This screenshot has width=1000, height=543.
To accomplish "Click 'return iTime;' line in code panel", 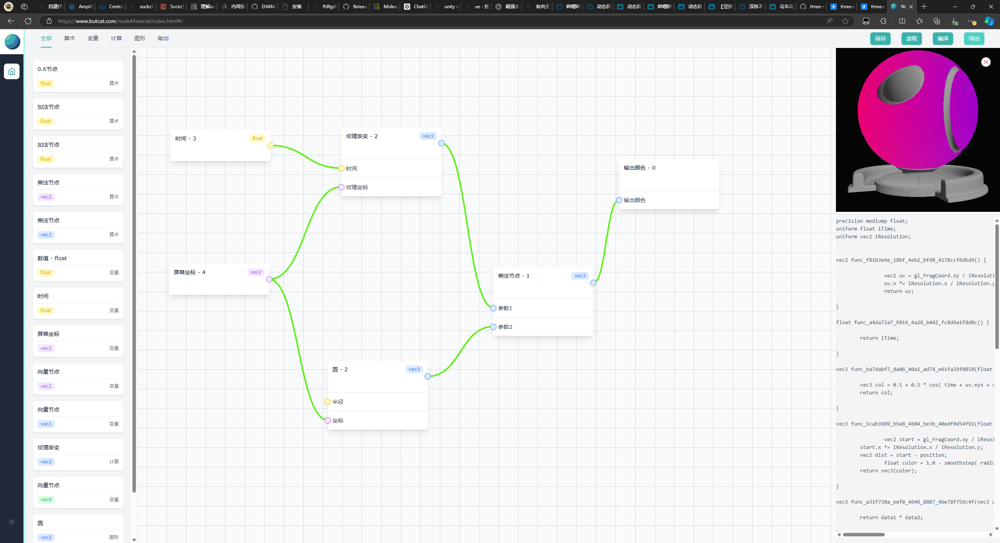I will coord(879,338).
